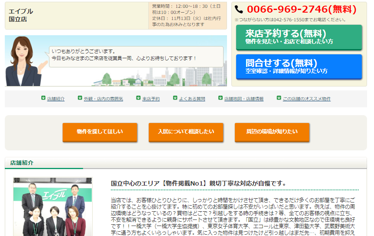Viewport: 374px width, 236px height.
Task: Go to the 来店予約 link
Action: click(151, 99)
